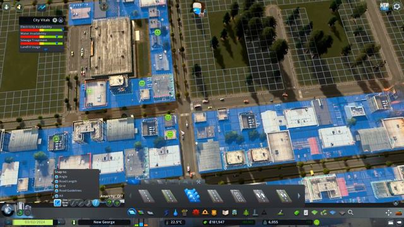Screen dimensions: 404x227
Task: Open the blue graph statistics icon
Action: click(42, 8)
